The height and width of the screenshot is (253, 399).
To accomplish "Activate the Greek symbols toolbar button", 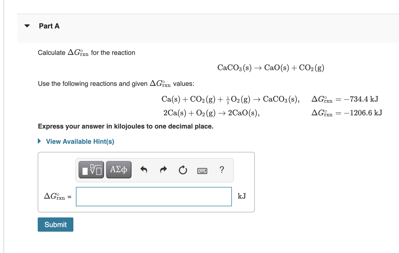I will point(118,169).
